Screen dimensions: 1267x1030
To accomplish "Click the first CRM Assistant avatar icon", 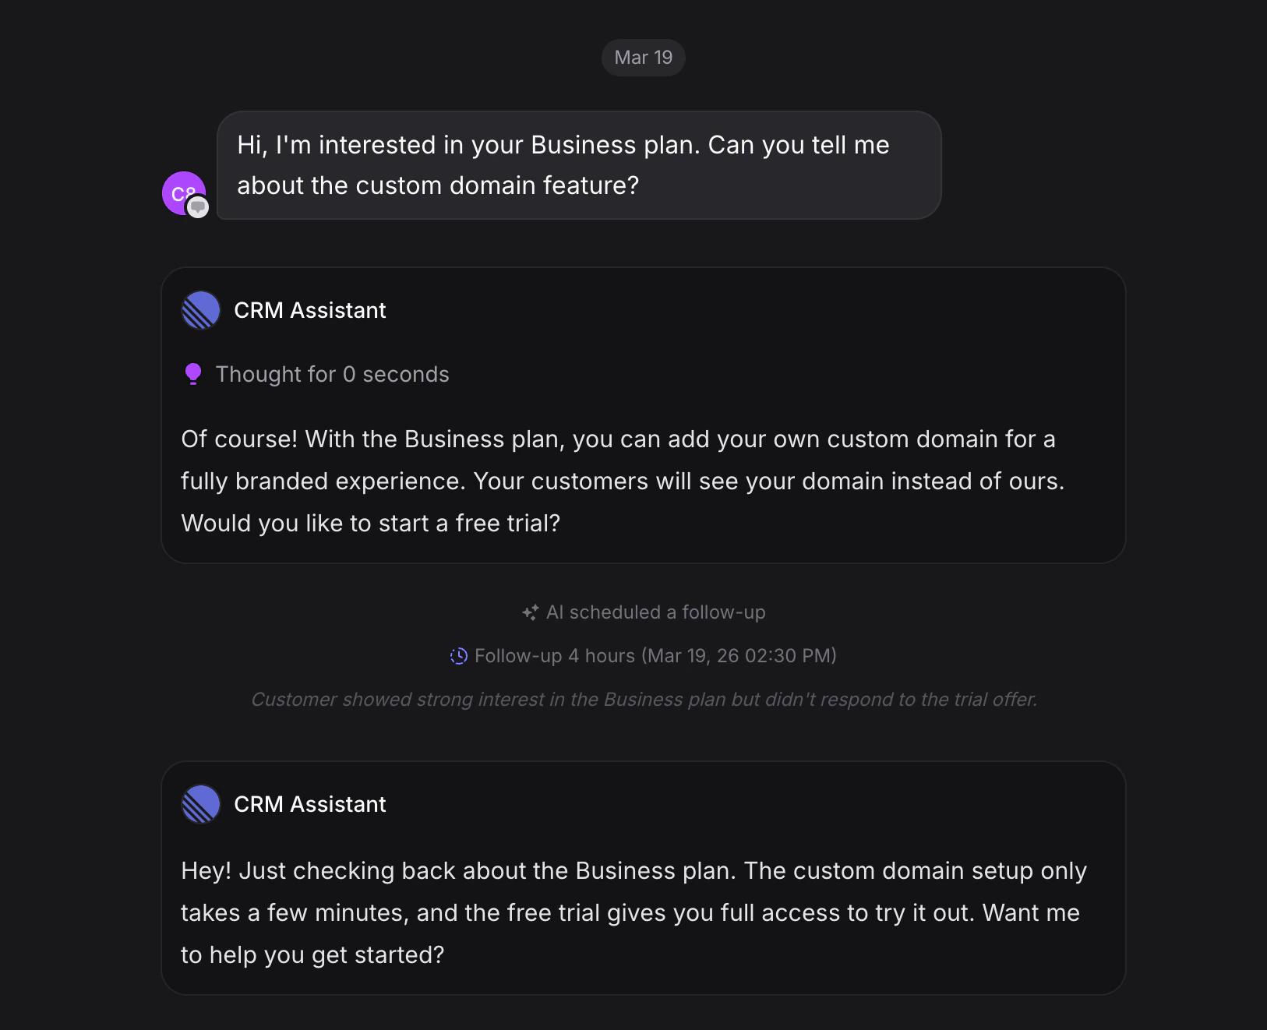I will click(x=200, y=309).
